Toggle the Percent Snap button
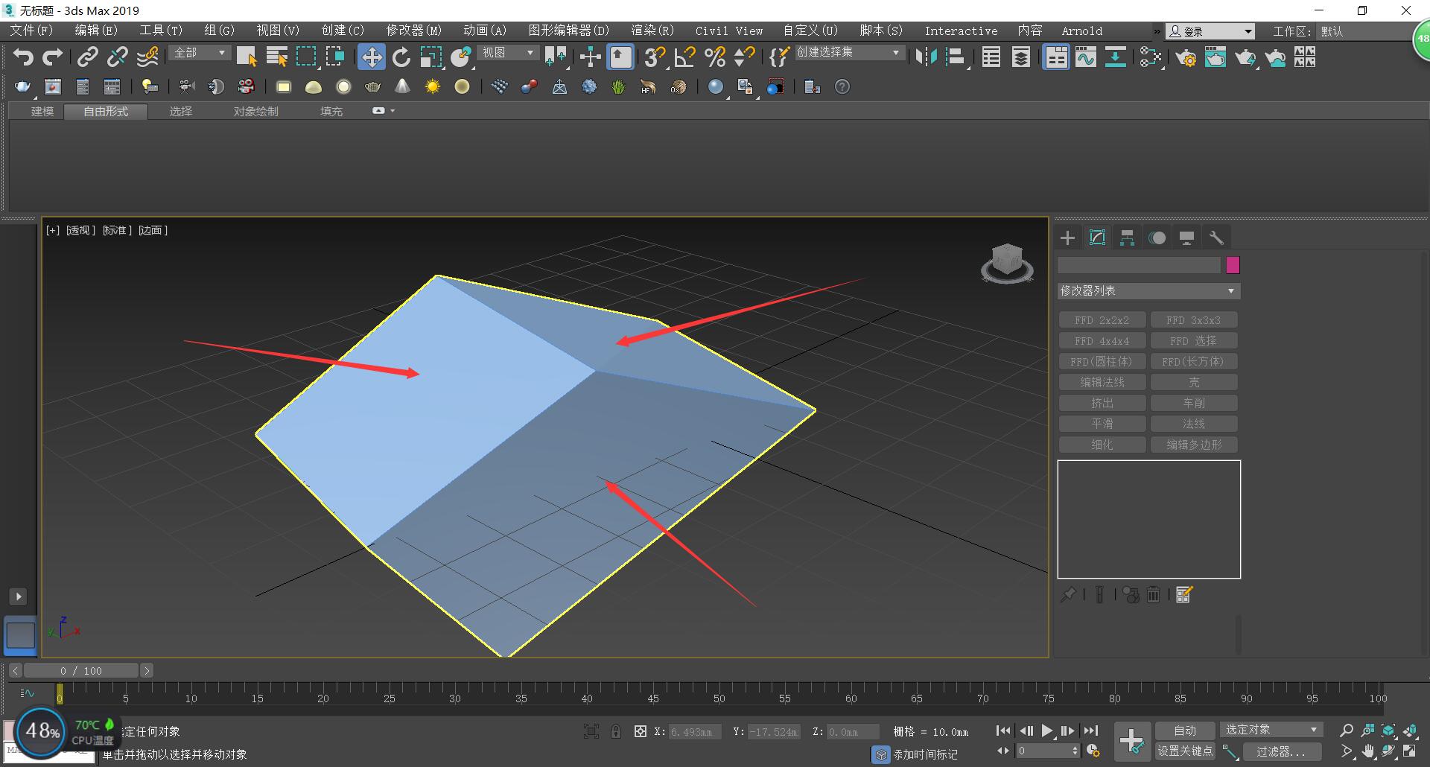The width and height of the screenshot is (1430, 767). click(x=714, y=57)
